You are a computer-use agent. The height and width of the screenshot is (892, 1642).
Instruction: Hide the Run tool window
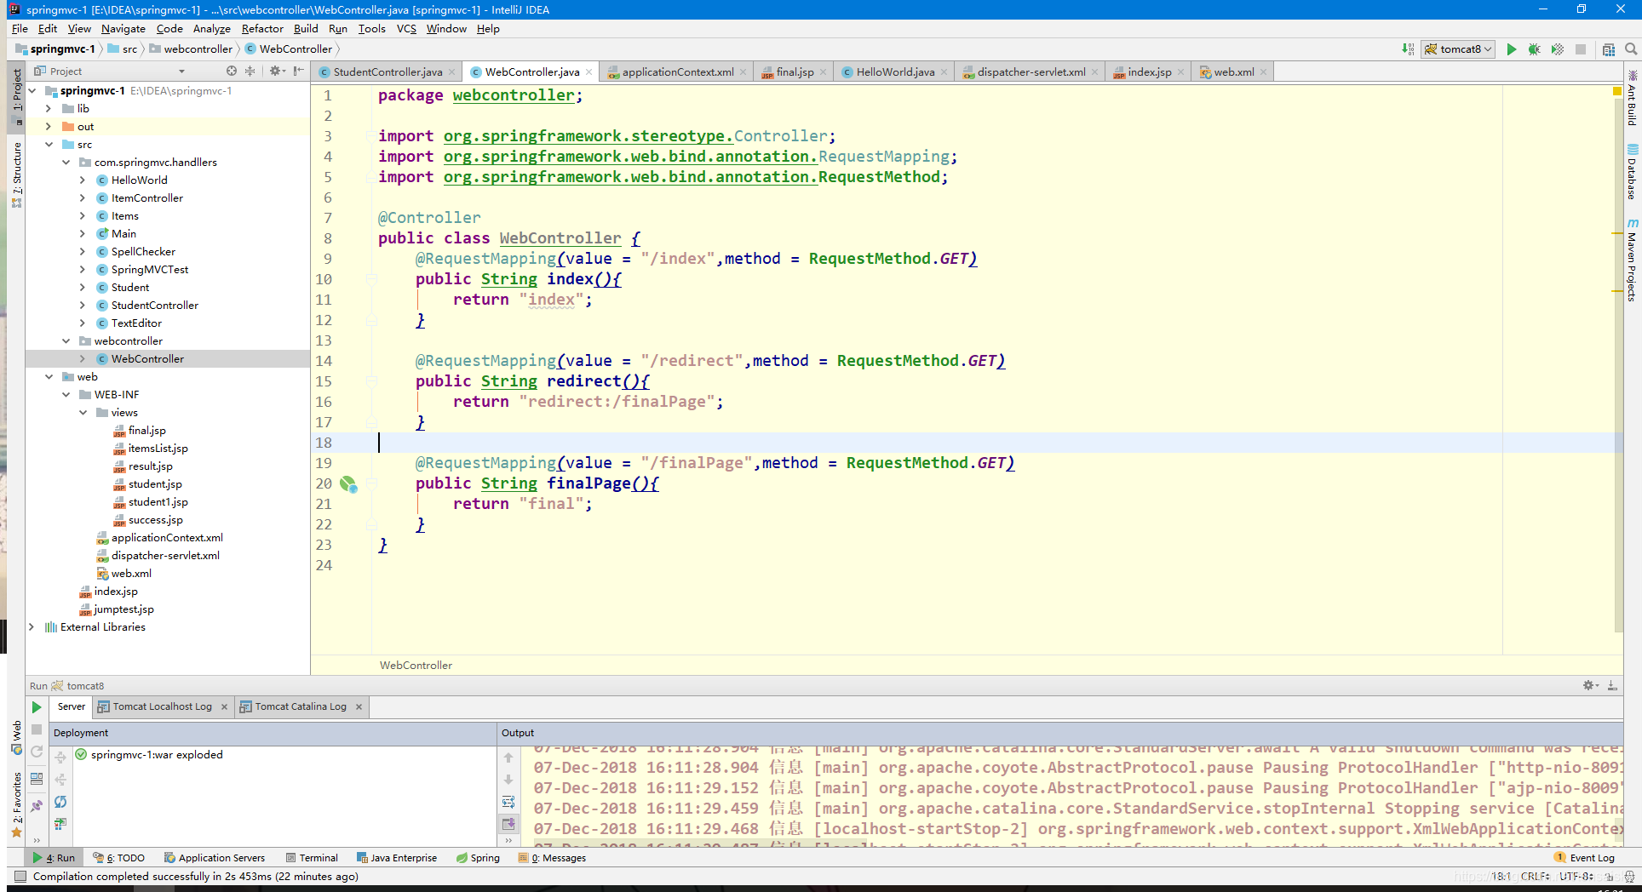click(x=1612, y=685)
